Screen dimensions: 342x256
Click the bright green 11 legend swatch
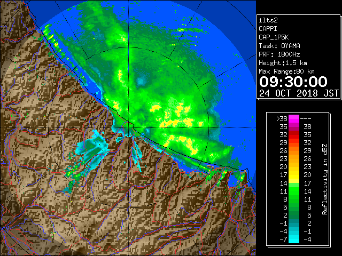click(x=294, y=191)
